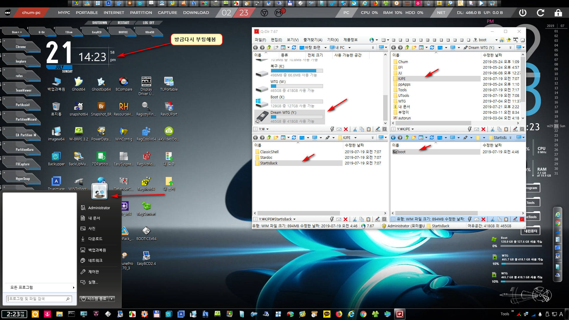
Task: Expand KJPE breadcrumb dropdown bottom-left pane
Action: (x=355, y=137)
